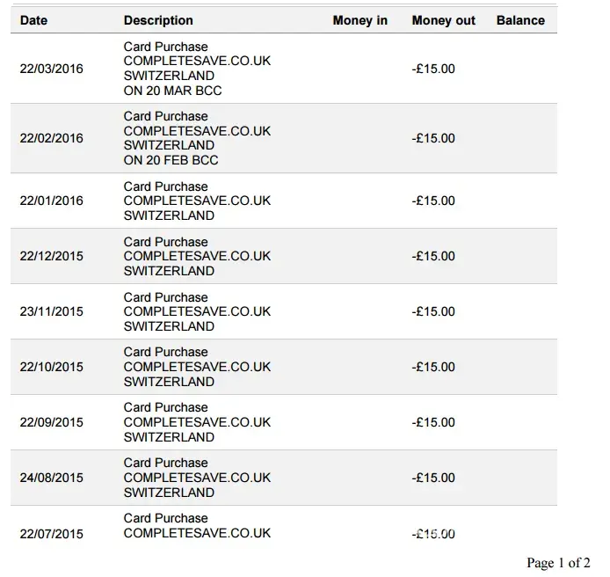Click the Description column header
The image size is (610, 577).
(x=158, y=20)
